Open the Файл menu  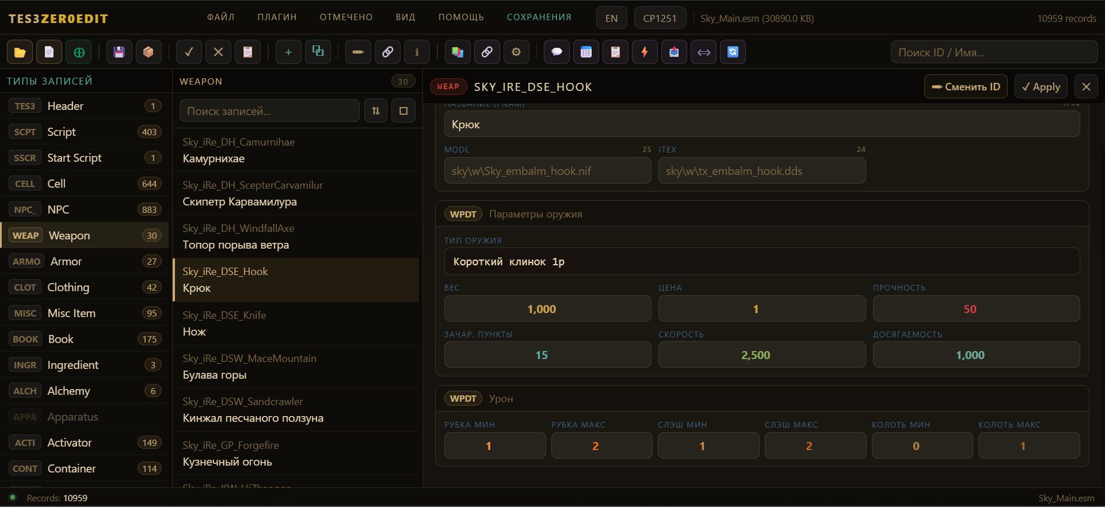tap(220, 17)
